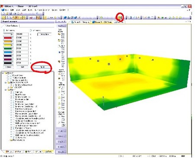
Task: Collapse the Project root tree node
Action: pyautogui.click(x=3, y=73)
